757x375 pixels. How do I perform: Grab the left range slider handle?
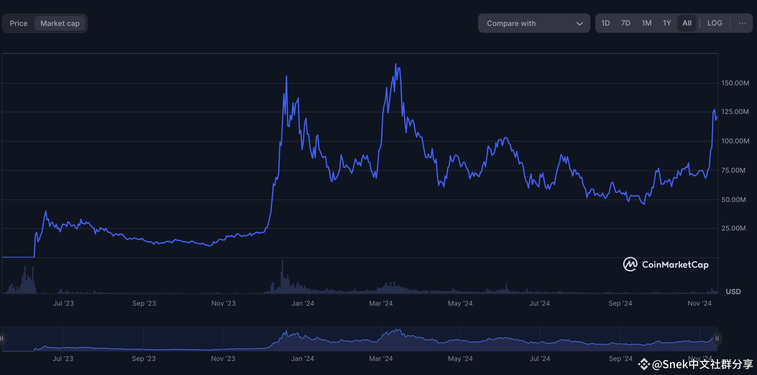point(2,339)
